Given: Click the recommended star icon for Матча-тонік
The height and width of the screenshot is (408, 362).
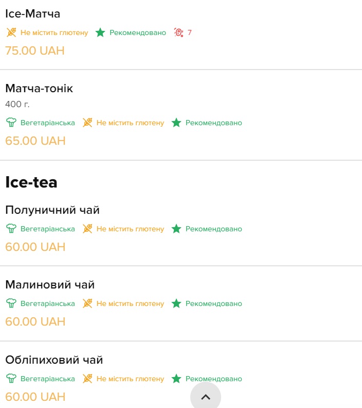Looking at the screenshot, I should (176, 123).
